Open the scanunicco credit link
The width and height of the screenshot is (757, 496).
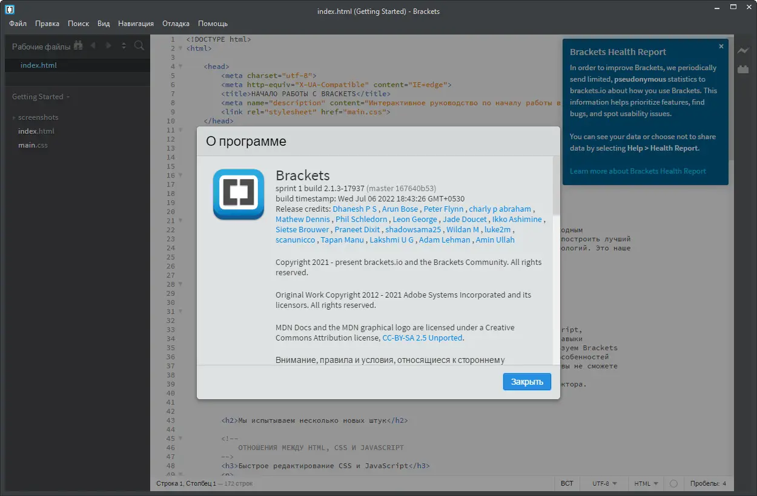coord(296,240)
